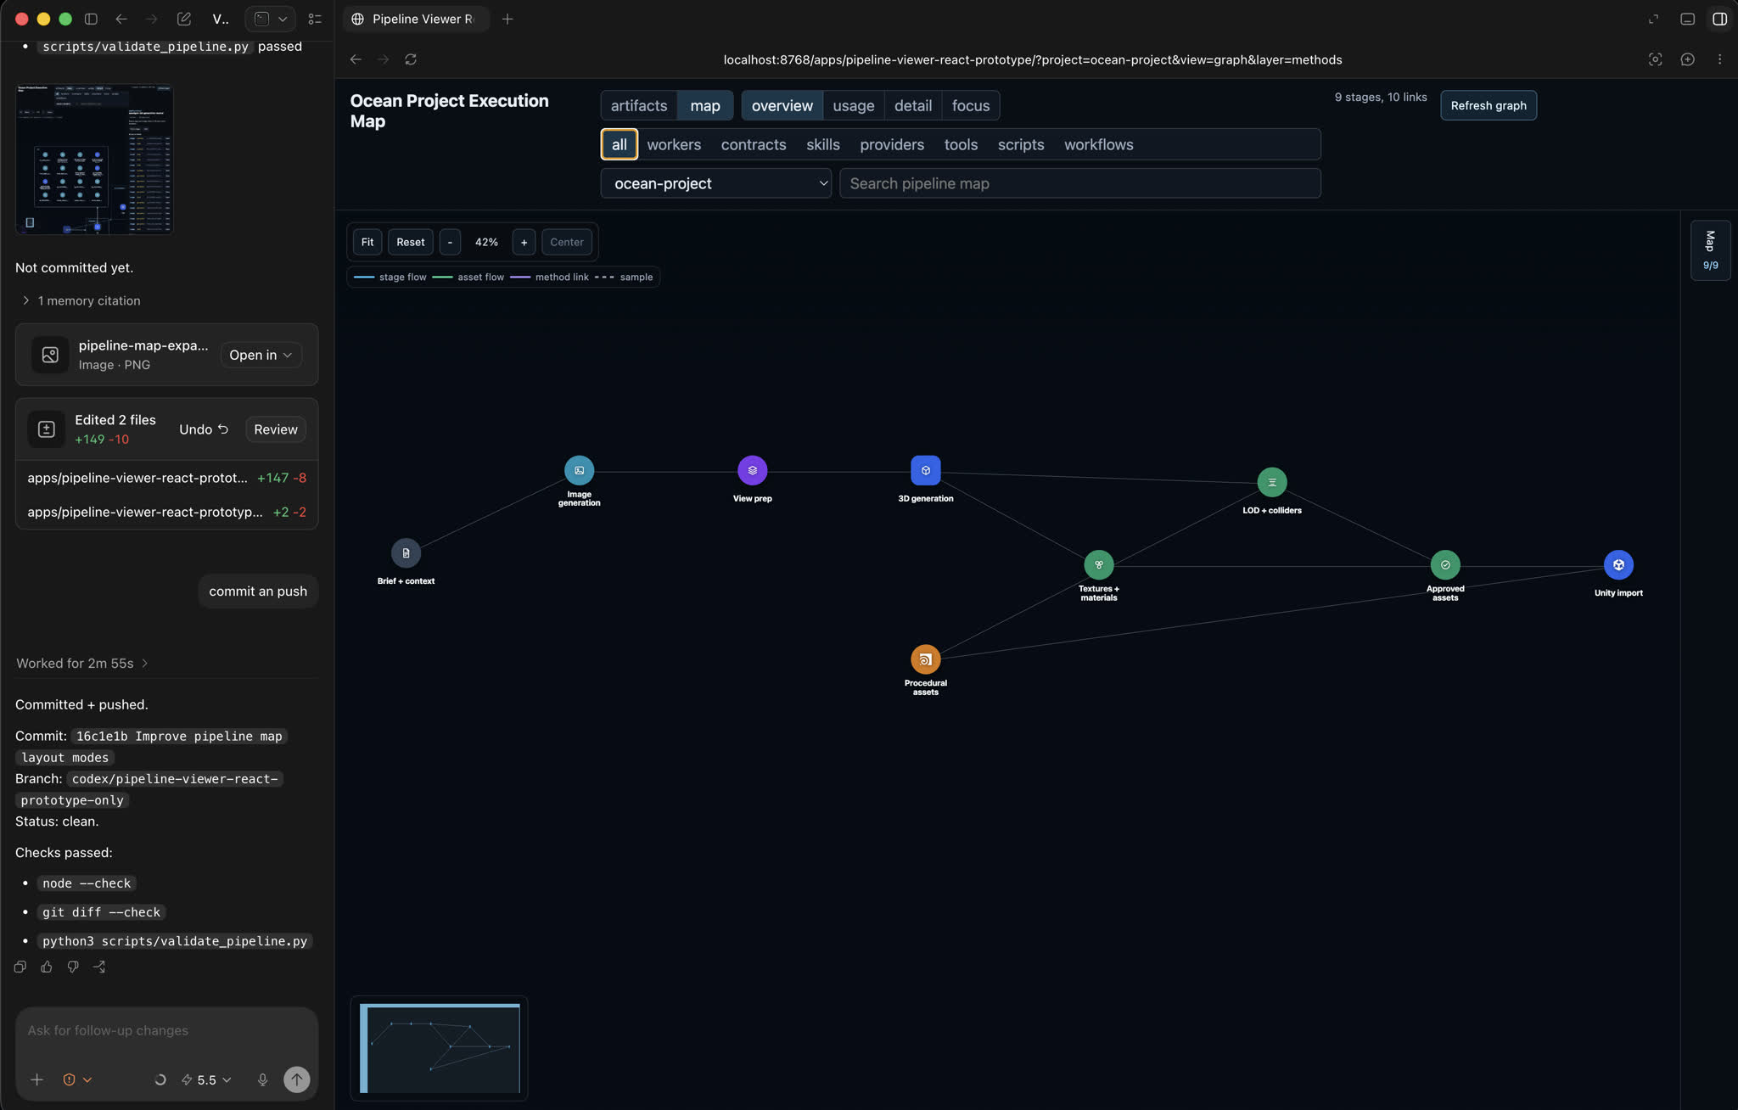Fit the graph to view
Viewport: 1738px width, 1110px height.
367,242
